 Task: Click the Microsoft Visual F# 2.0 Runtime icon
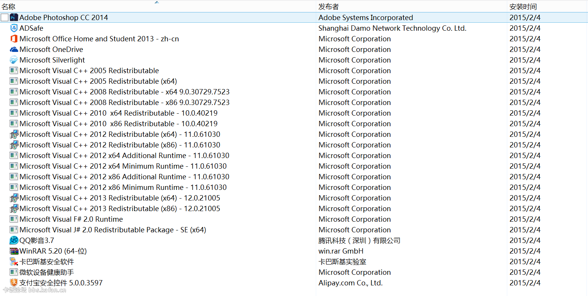click(x=14, y=219)
